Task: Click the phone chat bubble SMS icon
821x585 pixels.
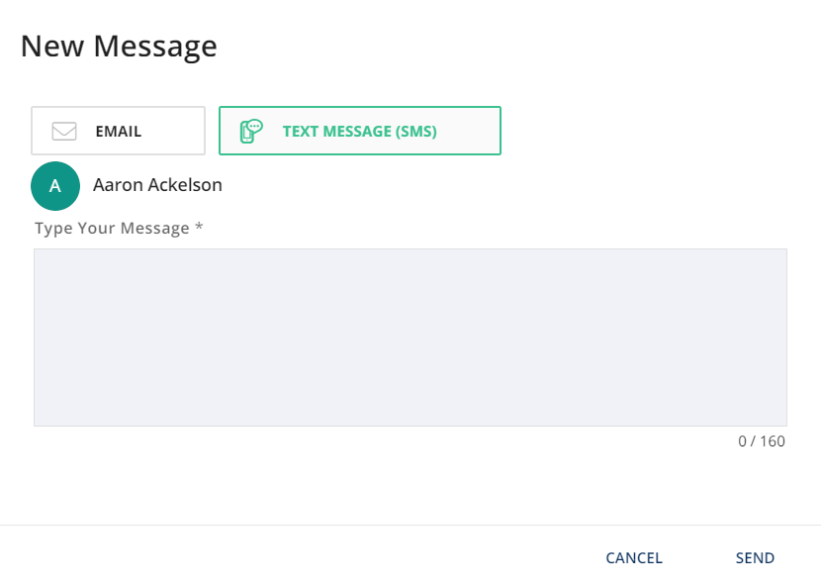Action: click(x=251, y=131)
